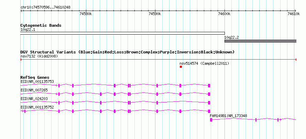Viewport: 306px width, 139px height.
Task: Click the RefSeq Genes track title
Action: 35,78
